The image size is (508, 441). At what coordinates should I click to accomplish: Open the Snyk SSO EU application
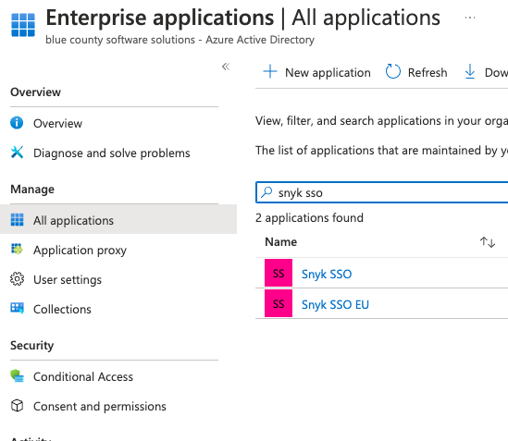click(335, 305)
